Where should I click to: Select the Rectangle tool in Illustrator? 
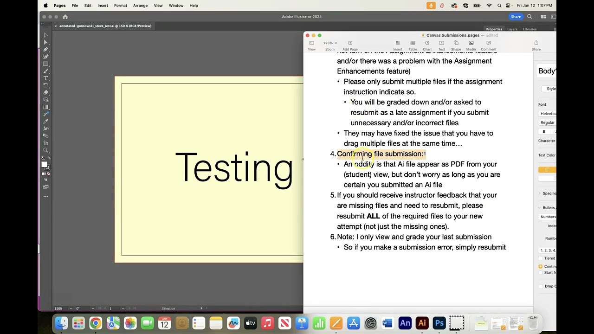pyautogui.click(x=45, y=64)
